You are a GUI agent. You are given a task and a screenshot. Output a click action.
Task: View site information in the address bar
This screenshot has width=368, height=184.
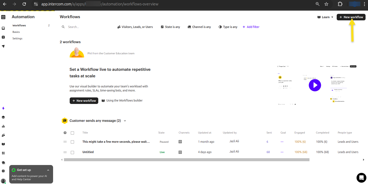36,4
